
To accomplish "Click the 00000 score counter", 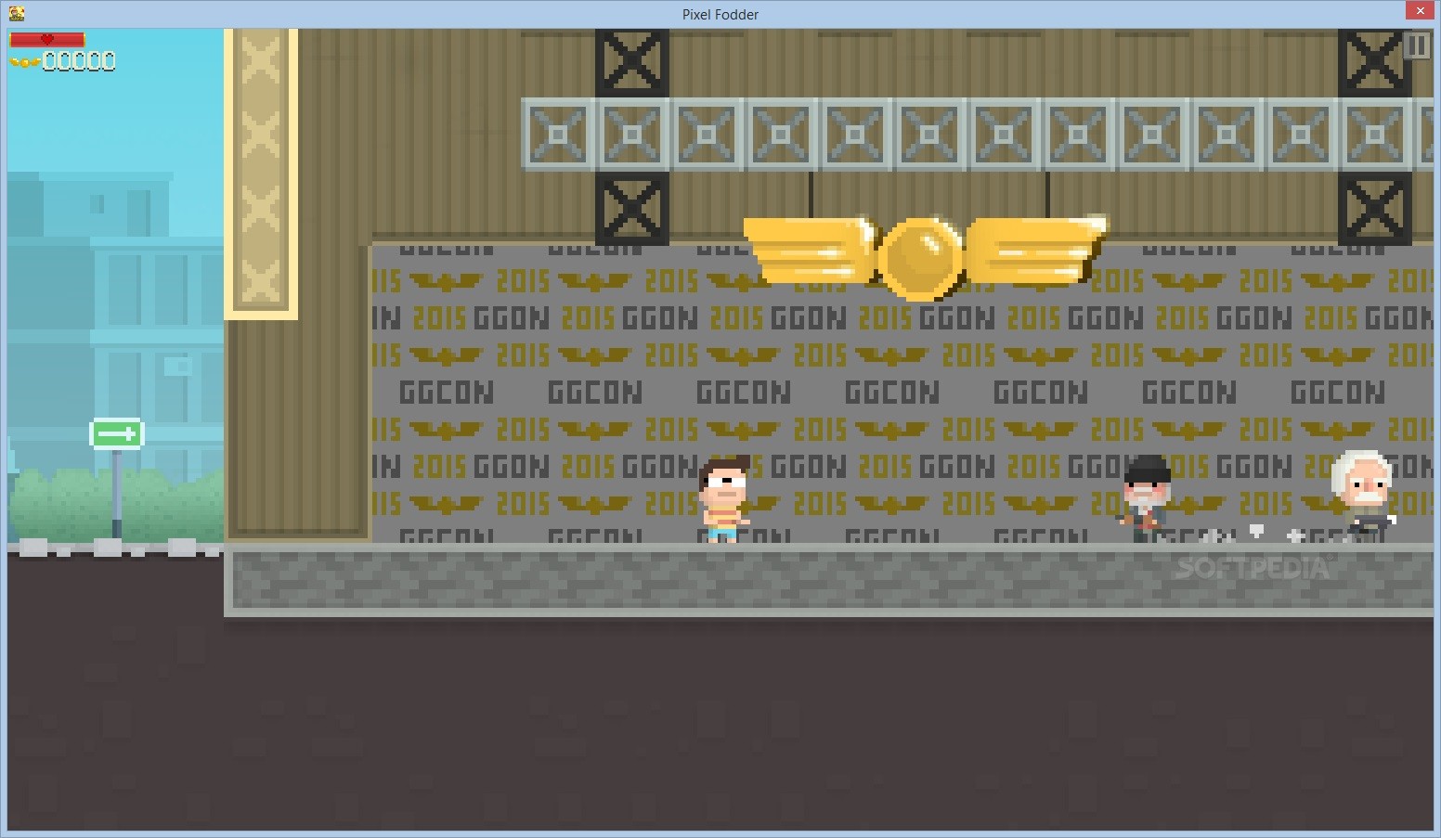I will (79, 61).
